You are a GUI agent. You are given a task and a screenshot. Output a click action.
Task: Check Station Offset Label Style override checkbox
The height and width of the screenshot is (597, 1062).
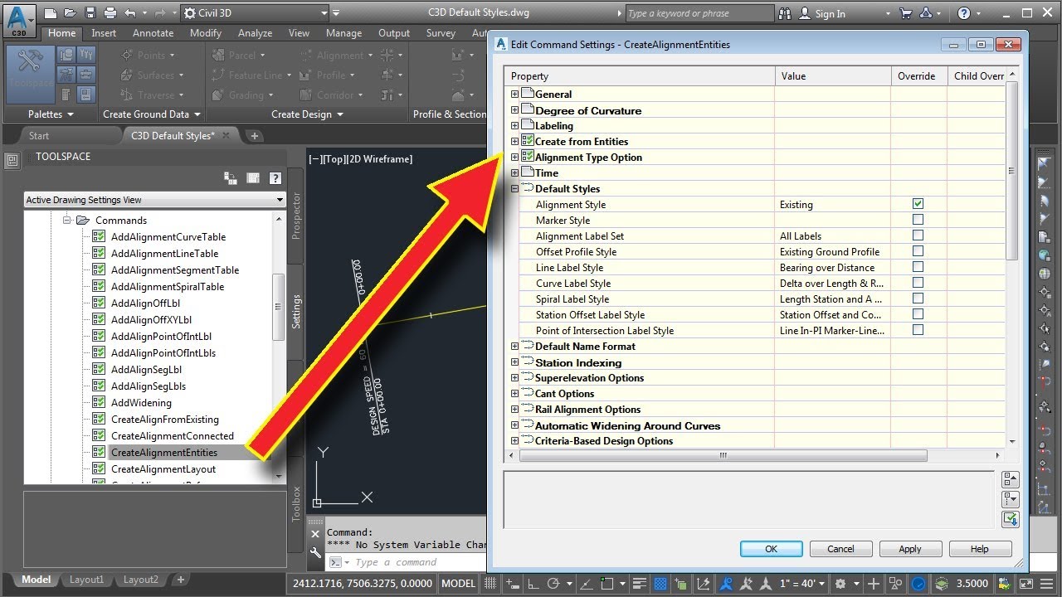point(918,314)
